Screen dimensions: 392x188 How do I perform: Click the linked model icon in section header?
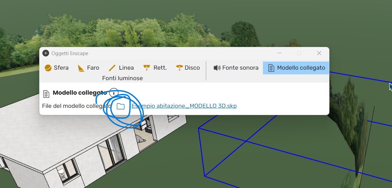click(x=47, y=93)
